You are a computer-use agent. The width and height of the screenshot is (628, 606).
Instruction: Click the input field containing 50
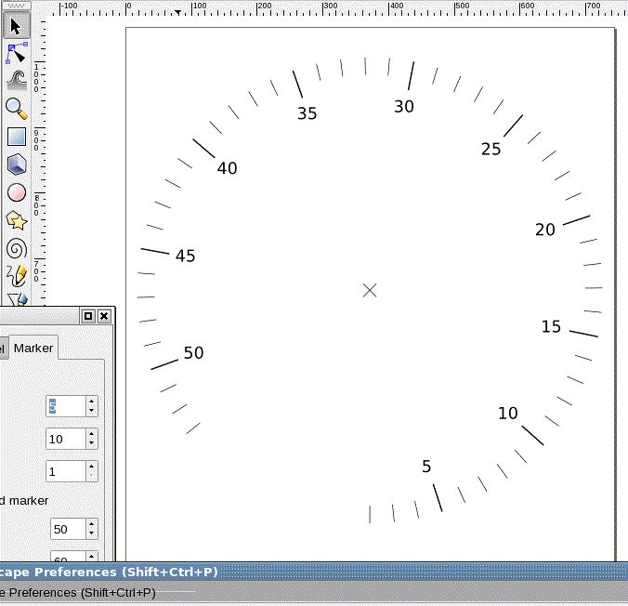click(68, 529)
